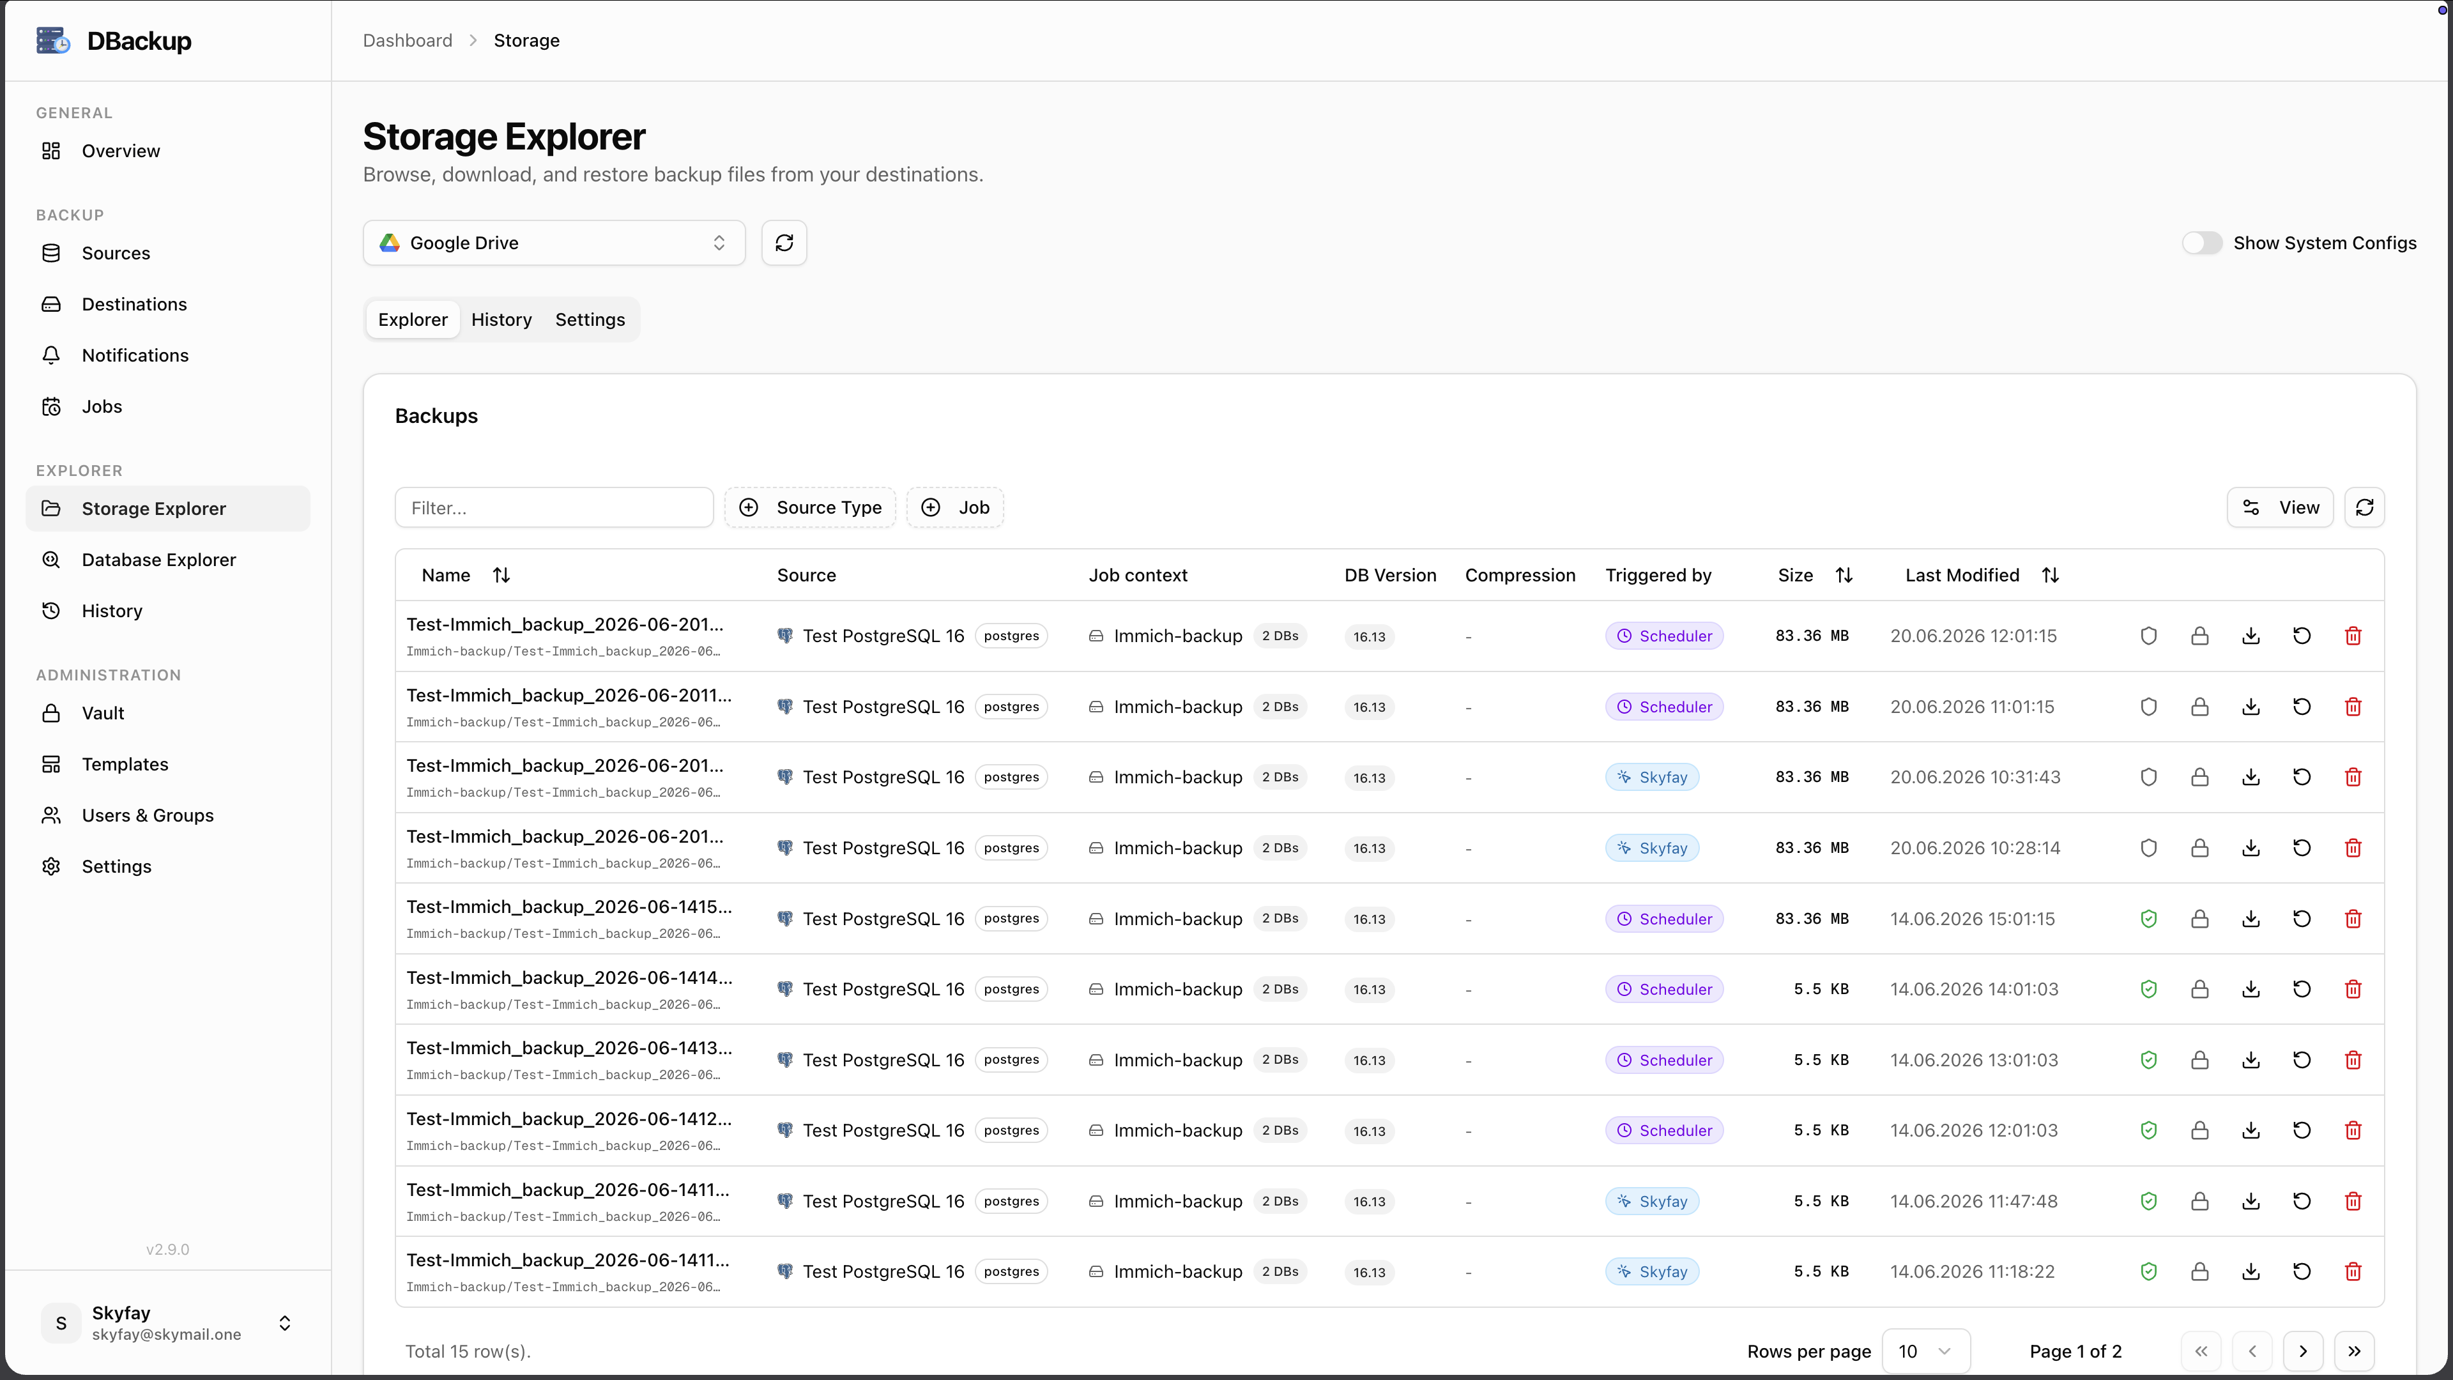Open Notifications in the sidebar

click(x=167, y=355)
